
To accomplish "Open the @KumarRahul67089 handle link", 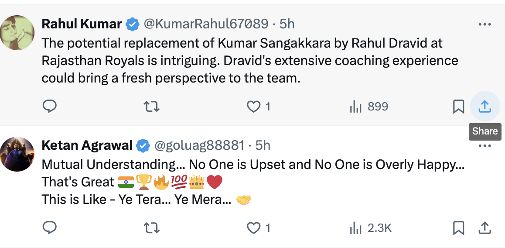I will pos(206,24).
